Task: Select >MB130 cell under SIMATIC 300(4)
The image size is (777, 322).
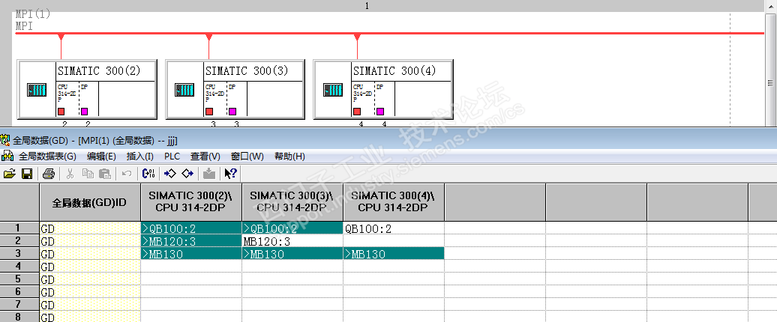Action: tap(394, 255)
